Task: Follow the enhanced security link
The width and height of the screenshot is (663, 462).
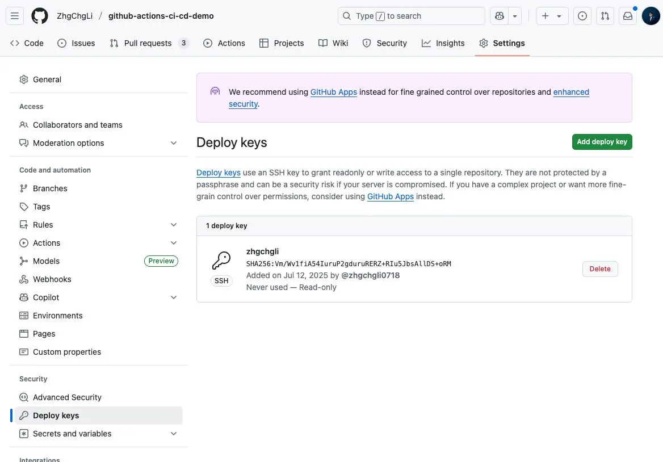Action: tap(570, 92)
